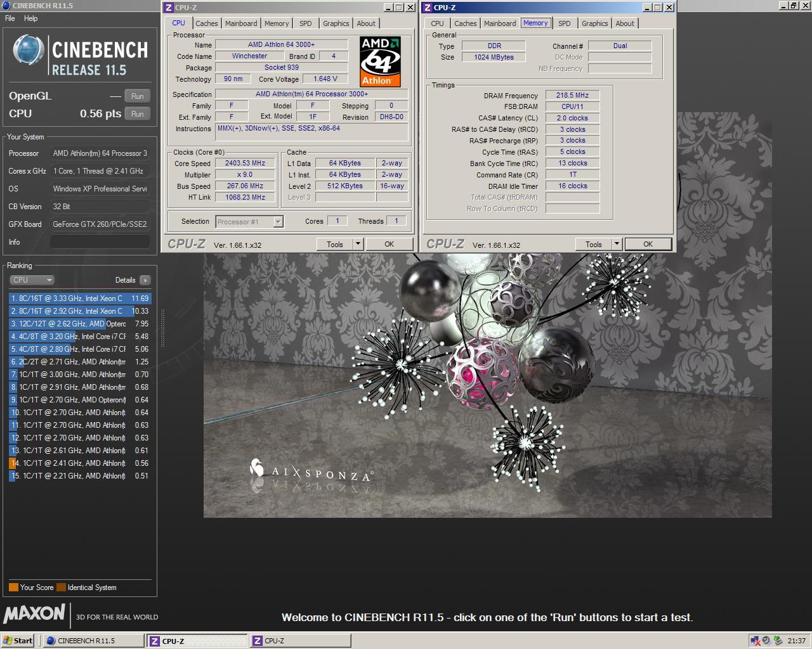Switch to Memory tab in left CPU-Z
Viewport: 812px width, 649px height.
277,23
